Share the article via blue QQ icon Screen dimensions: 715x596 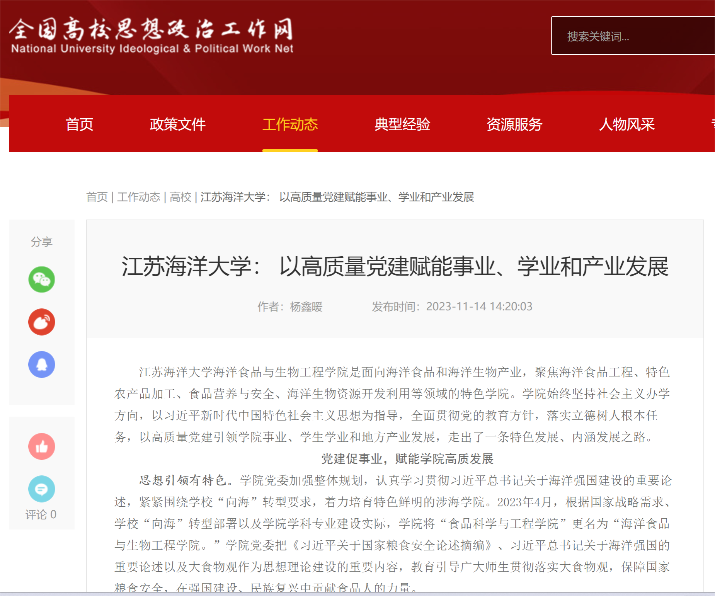pyautogui.click(x=42, y=364)
